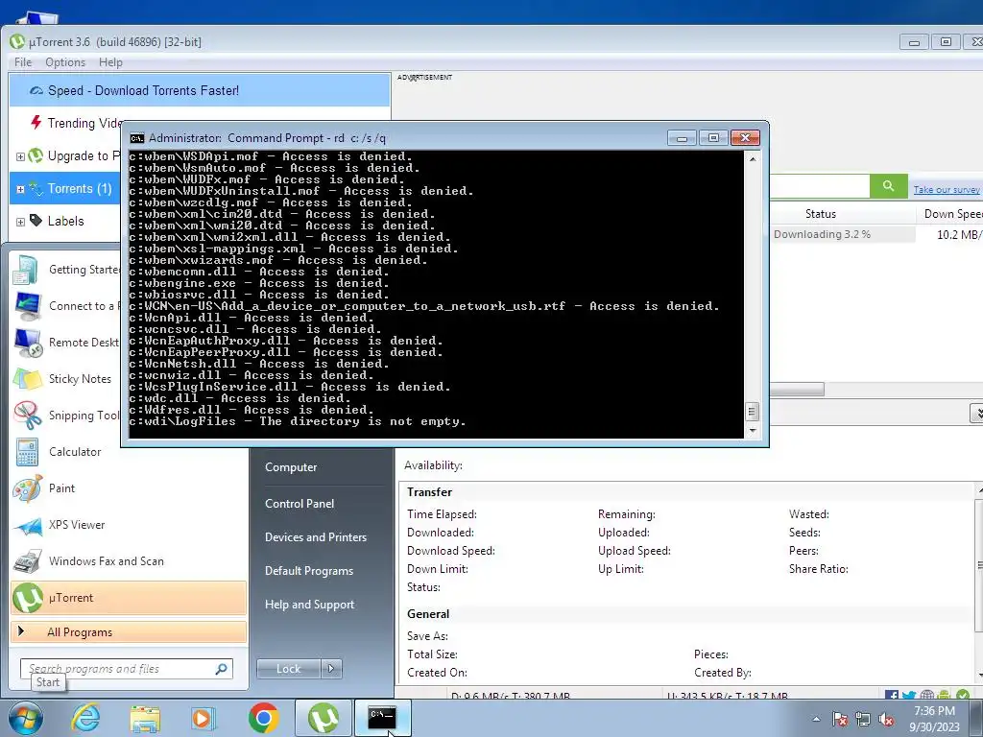The image size is (983, 737).
Task: Open Internet Explorer from taskbar
Action: click(85, 718)
